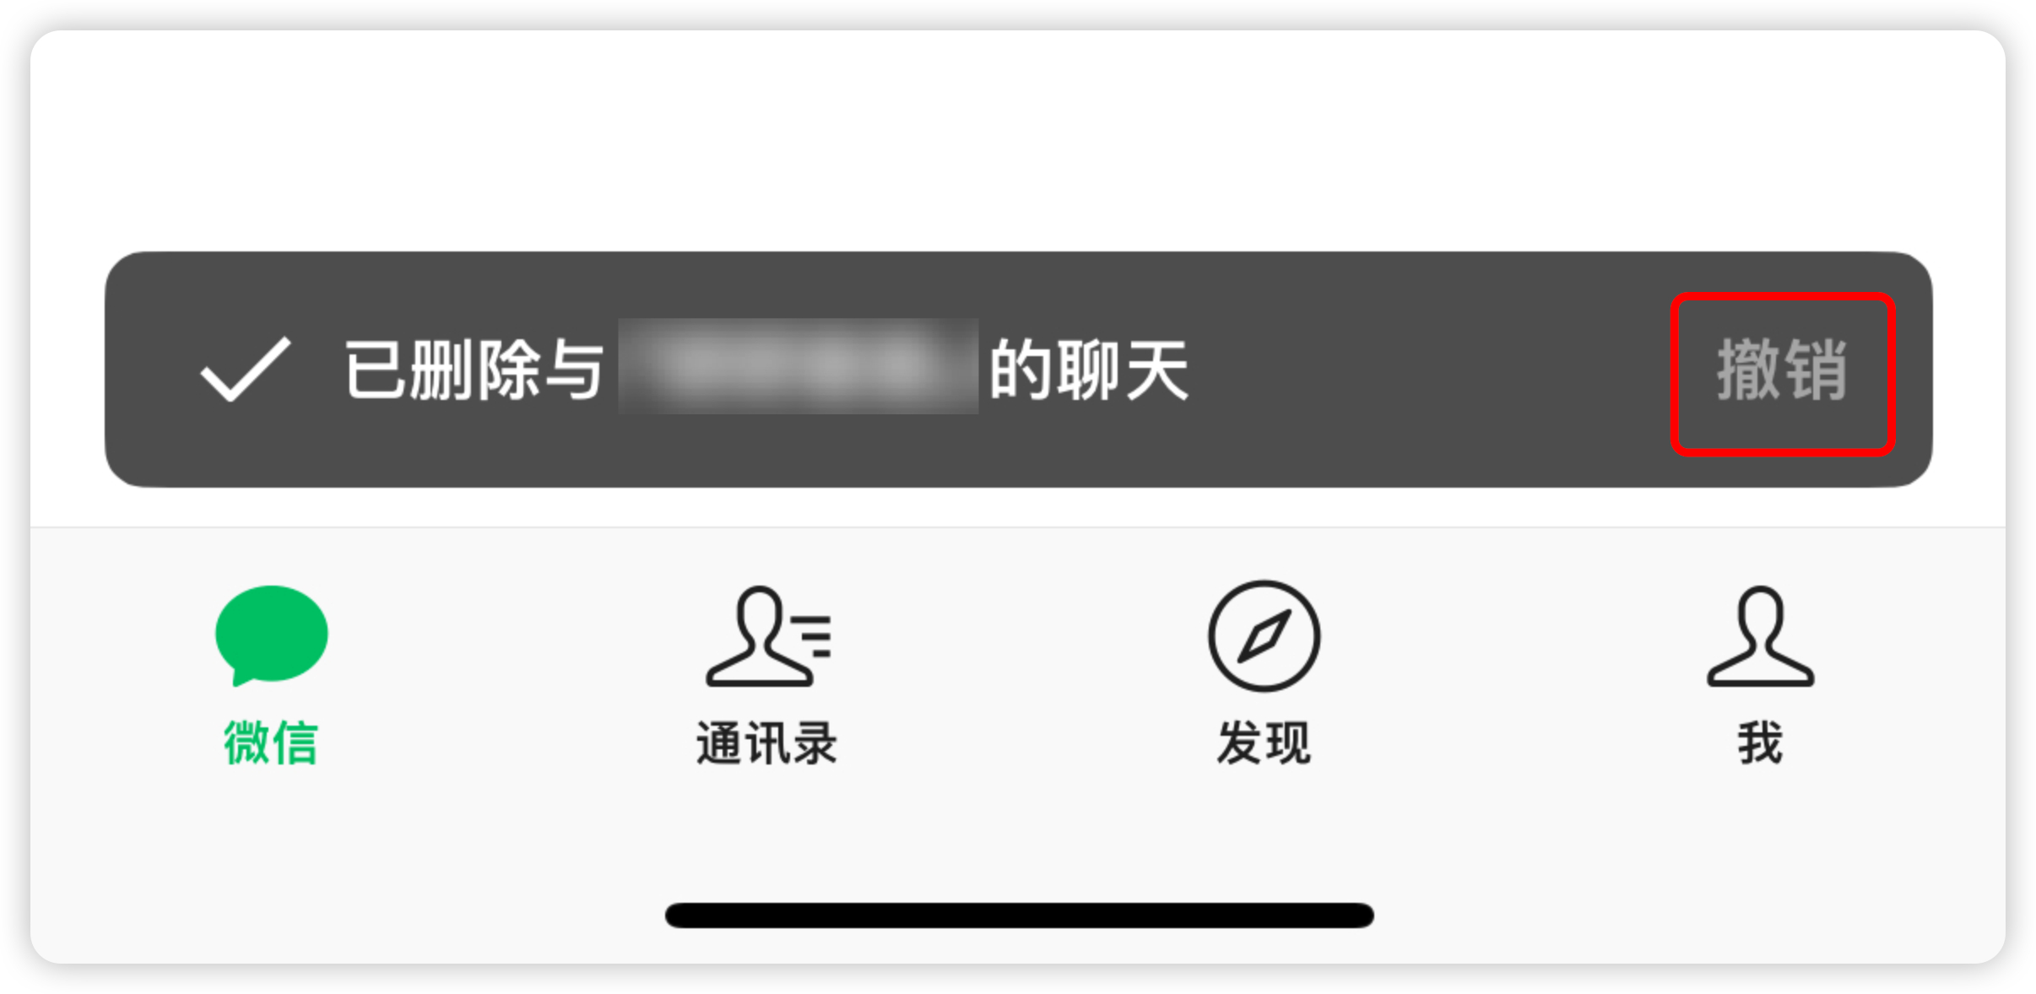Screen dimensions: 2036x994
Task: Switch to the 微信 tab label
Action: 271,743
